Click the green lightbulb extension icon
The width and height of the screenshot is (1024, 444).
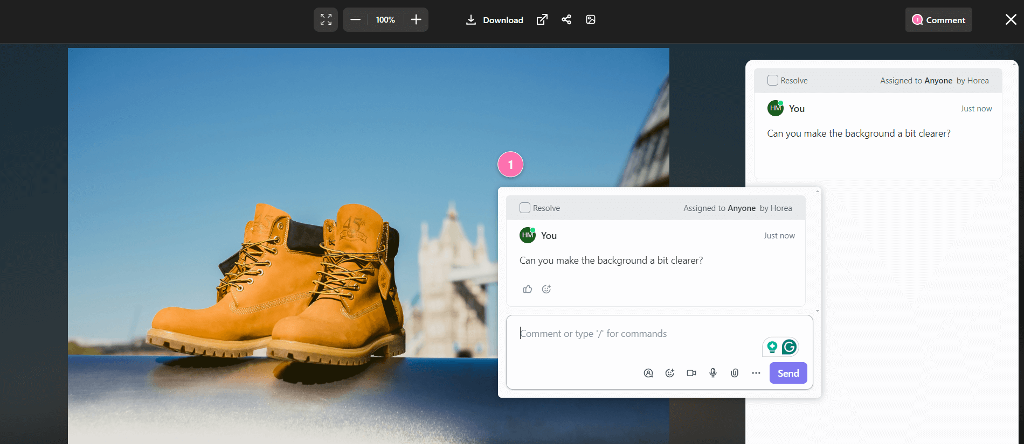(772, 347)
